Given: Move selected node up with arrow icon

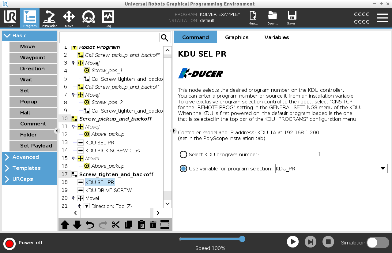Looking at the screenshot, I should (x=65, y=225).
